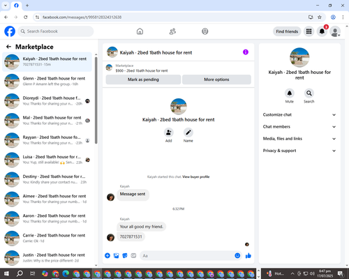Mute conversation with the Mute bell icon
The image size is (349, 279).
pos(290,93)
